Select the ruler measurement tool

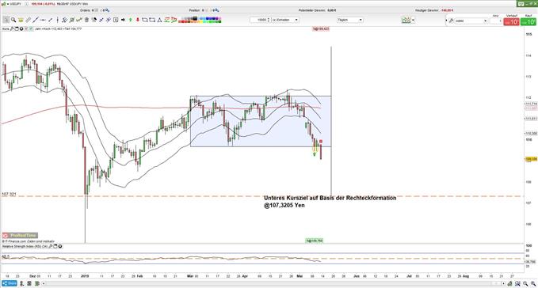click(29, 20)
